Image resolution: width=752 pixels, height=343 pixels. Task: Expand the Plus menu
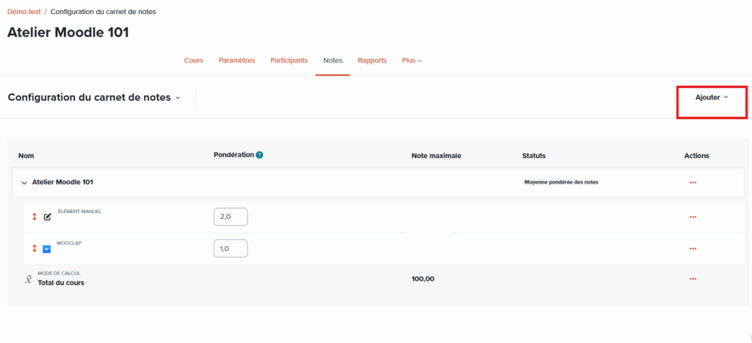point(411,60)
